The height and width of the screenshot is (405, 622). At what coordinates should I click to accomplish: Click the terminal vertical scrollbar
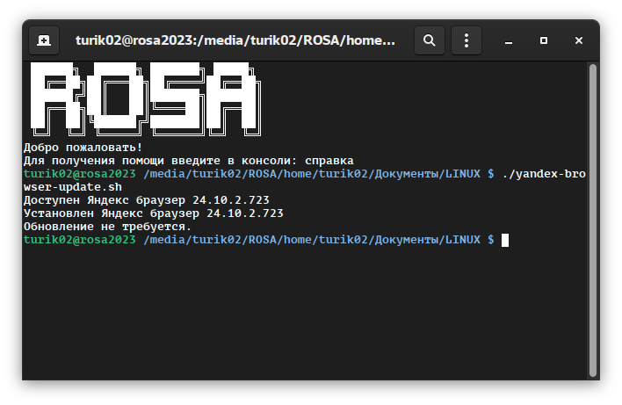coord(593,221)
